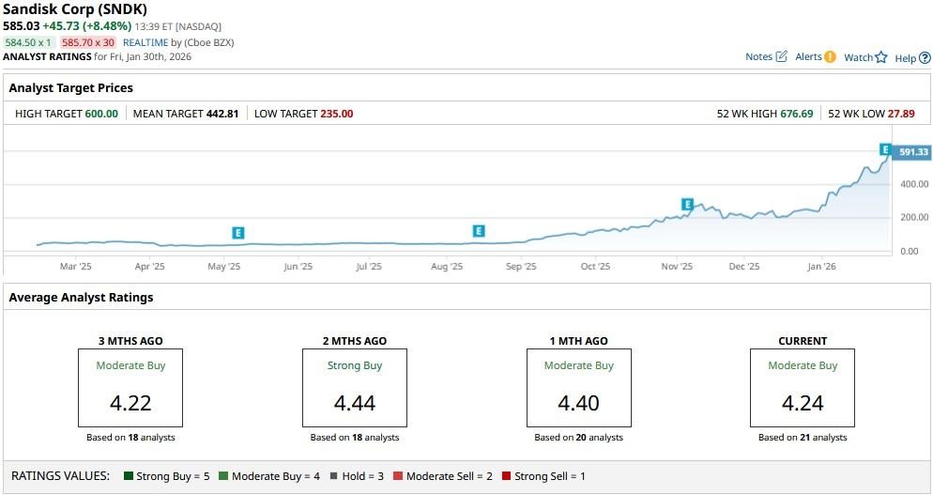933x495 pixels.
Task: Click the Sandisk Corp (SNDK) title
Action: coord(75,9)
